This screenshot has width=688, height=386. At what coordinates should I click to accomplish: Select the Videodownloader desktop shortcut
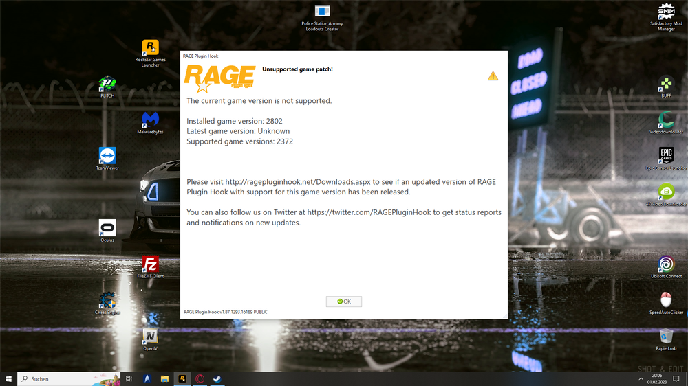666,123
